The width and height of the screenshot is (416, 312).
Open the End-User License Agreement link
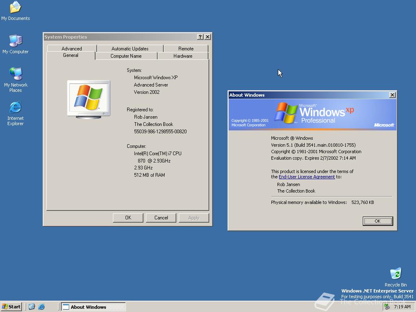(x=307, y=177)
